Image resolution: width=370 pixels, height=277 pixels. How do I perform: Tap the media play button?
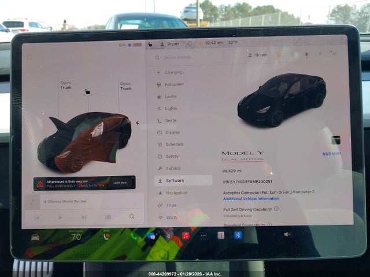point(60,218)
